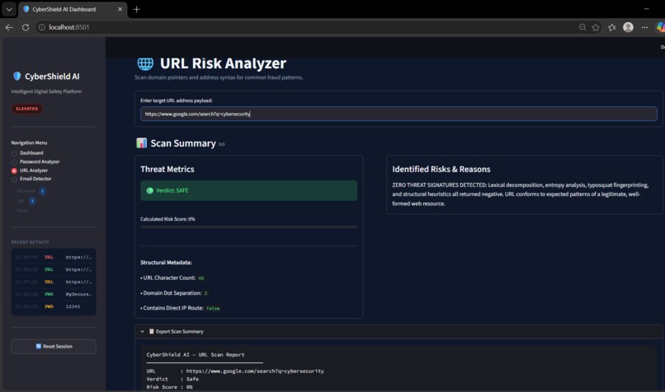
Task: Select the URL Analyzer navigation option
Action: pos(29,170)
